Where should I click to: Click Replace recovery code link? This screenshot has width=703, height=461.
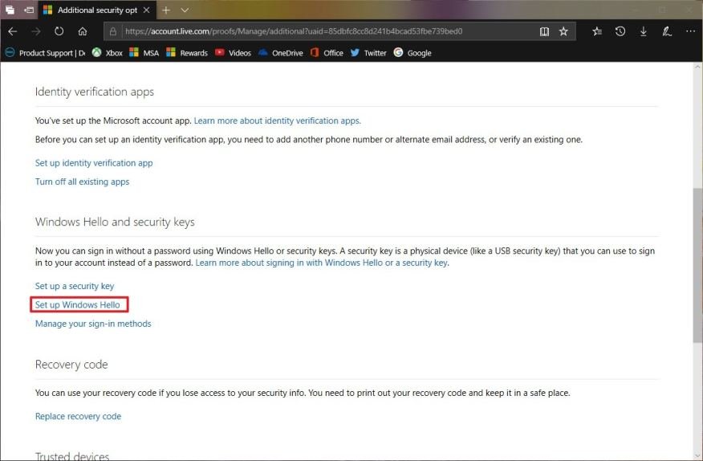(x=78, y=416)
